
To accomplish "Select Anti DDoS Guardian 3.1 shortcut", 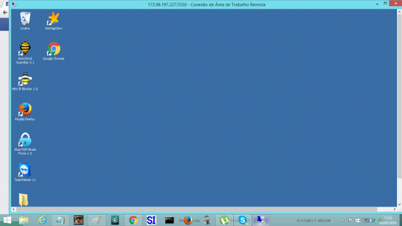I will pos(25,53).
